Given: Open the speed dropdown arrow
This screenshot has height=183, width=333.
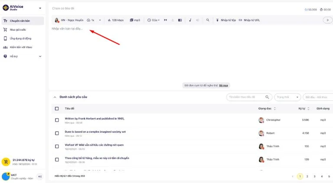Looking at the screenshot, I should 100,20.
